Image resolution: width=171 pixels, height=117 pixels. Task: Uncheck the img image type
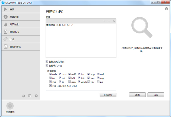[89, 74]
